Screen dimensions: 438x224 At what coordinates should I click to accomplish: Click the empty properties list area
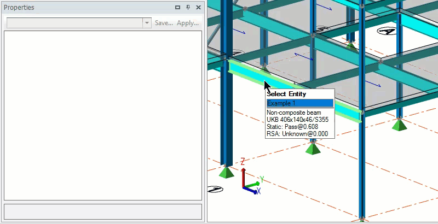pos(103,115)
